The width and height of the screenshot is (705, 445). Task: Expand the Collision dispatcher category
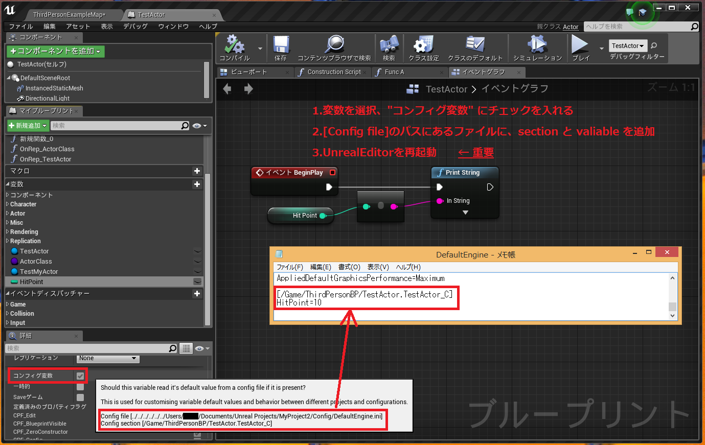8,314
